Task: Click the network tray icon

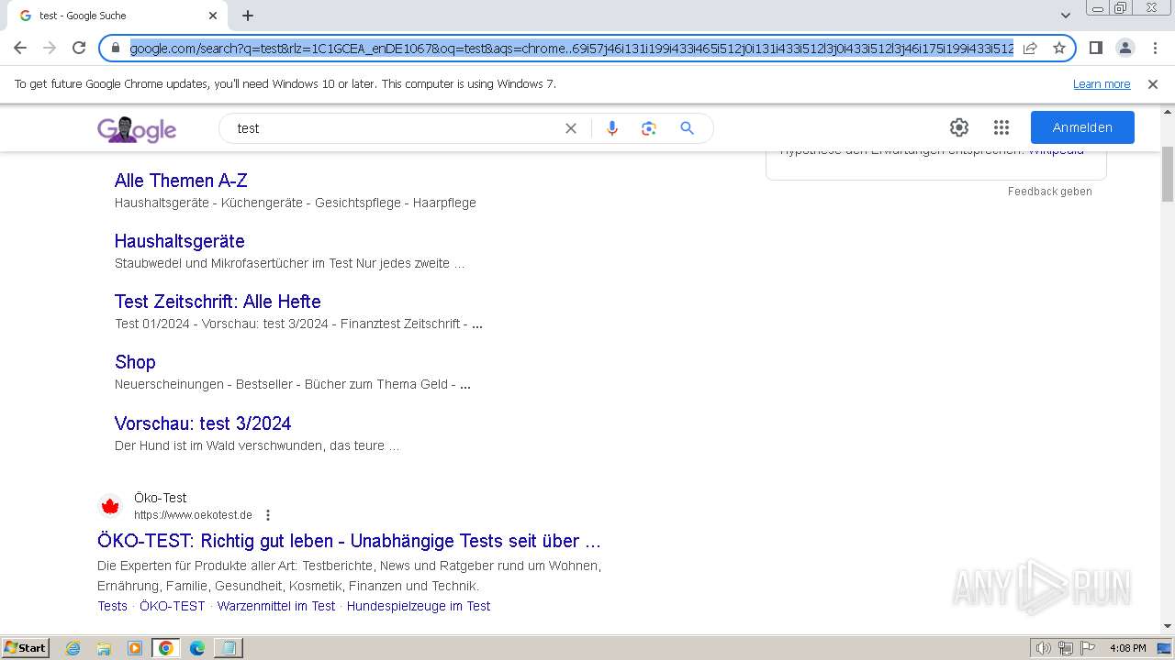Action: pos(1065,648)
